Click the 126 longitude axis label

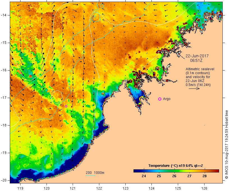(204, 188)
